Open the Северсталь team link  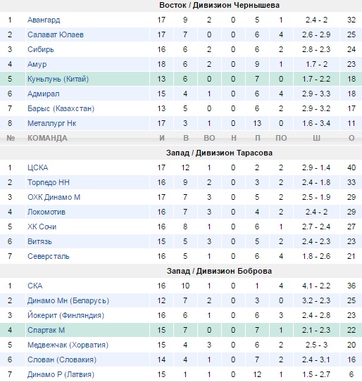(49, 256)
